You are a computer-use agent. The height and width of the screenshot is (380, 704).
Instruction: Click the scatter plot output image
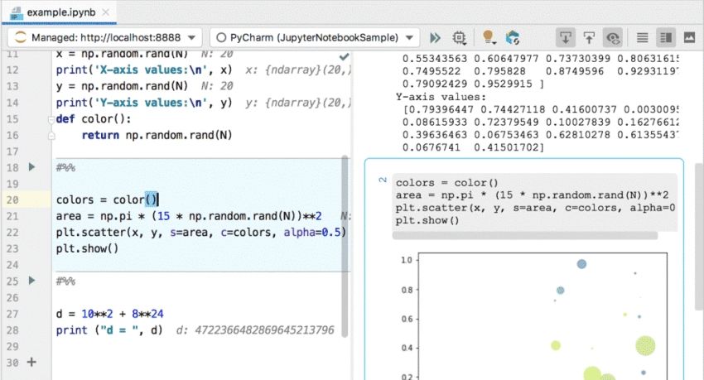(530, 315)
